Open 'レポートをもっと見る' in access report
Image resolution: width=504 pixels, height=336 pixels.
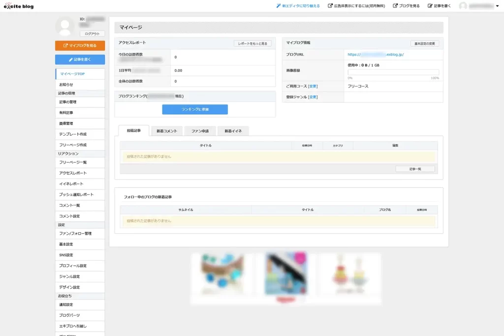252,43
